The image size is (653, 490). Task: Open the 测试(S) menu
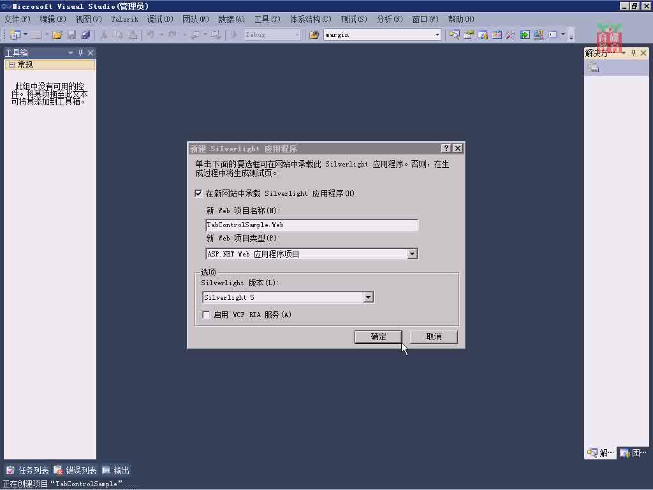pyautogui.click(x=354, y=19)
